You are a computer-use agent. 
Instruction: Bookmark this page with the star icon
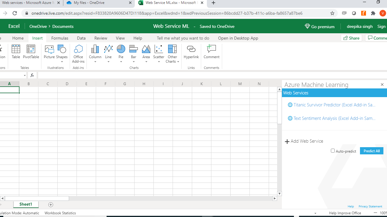(x=332, y=13)
